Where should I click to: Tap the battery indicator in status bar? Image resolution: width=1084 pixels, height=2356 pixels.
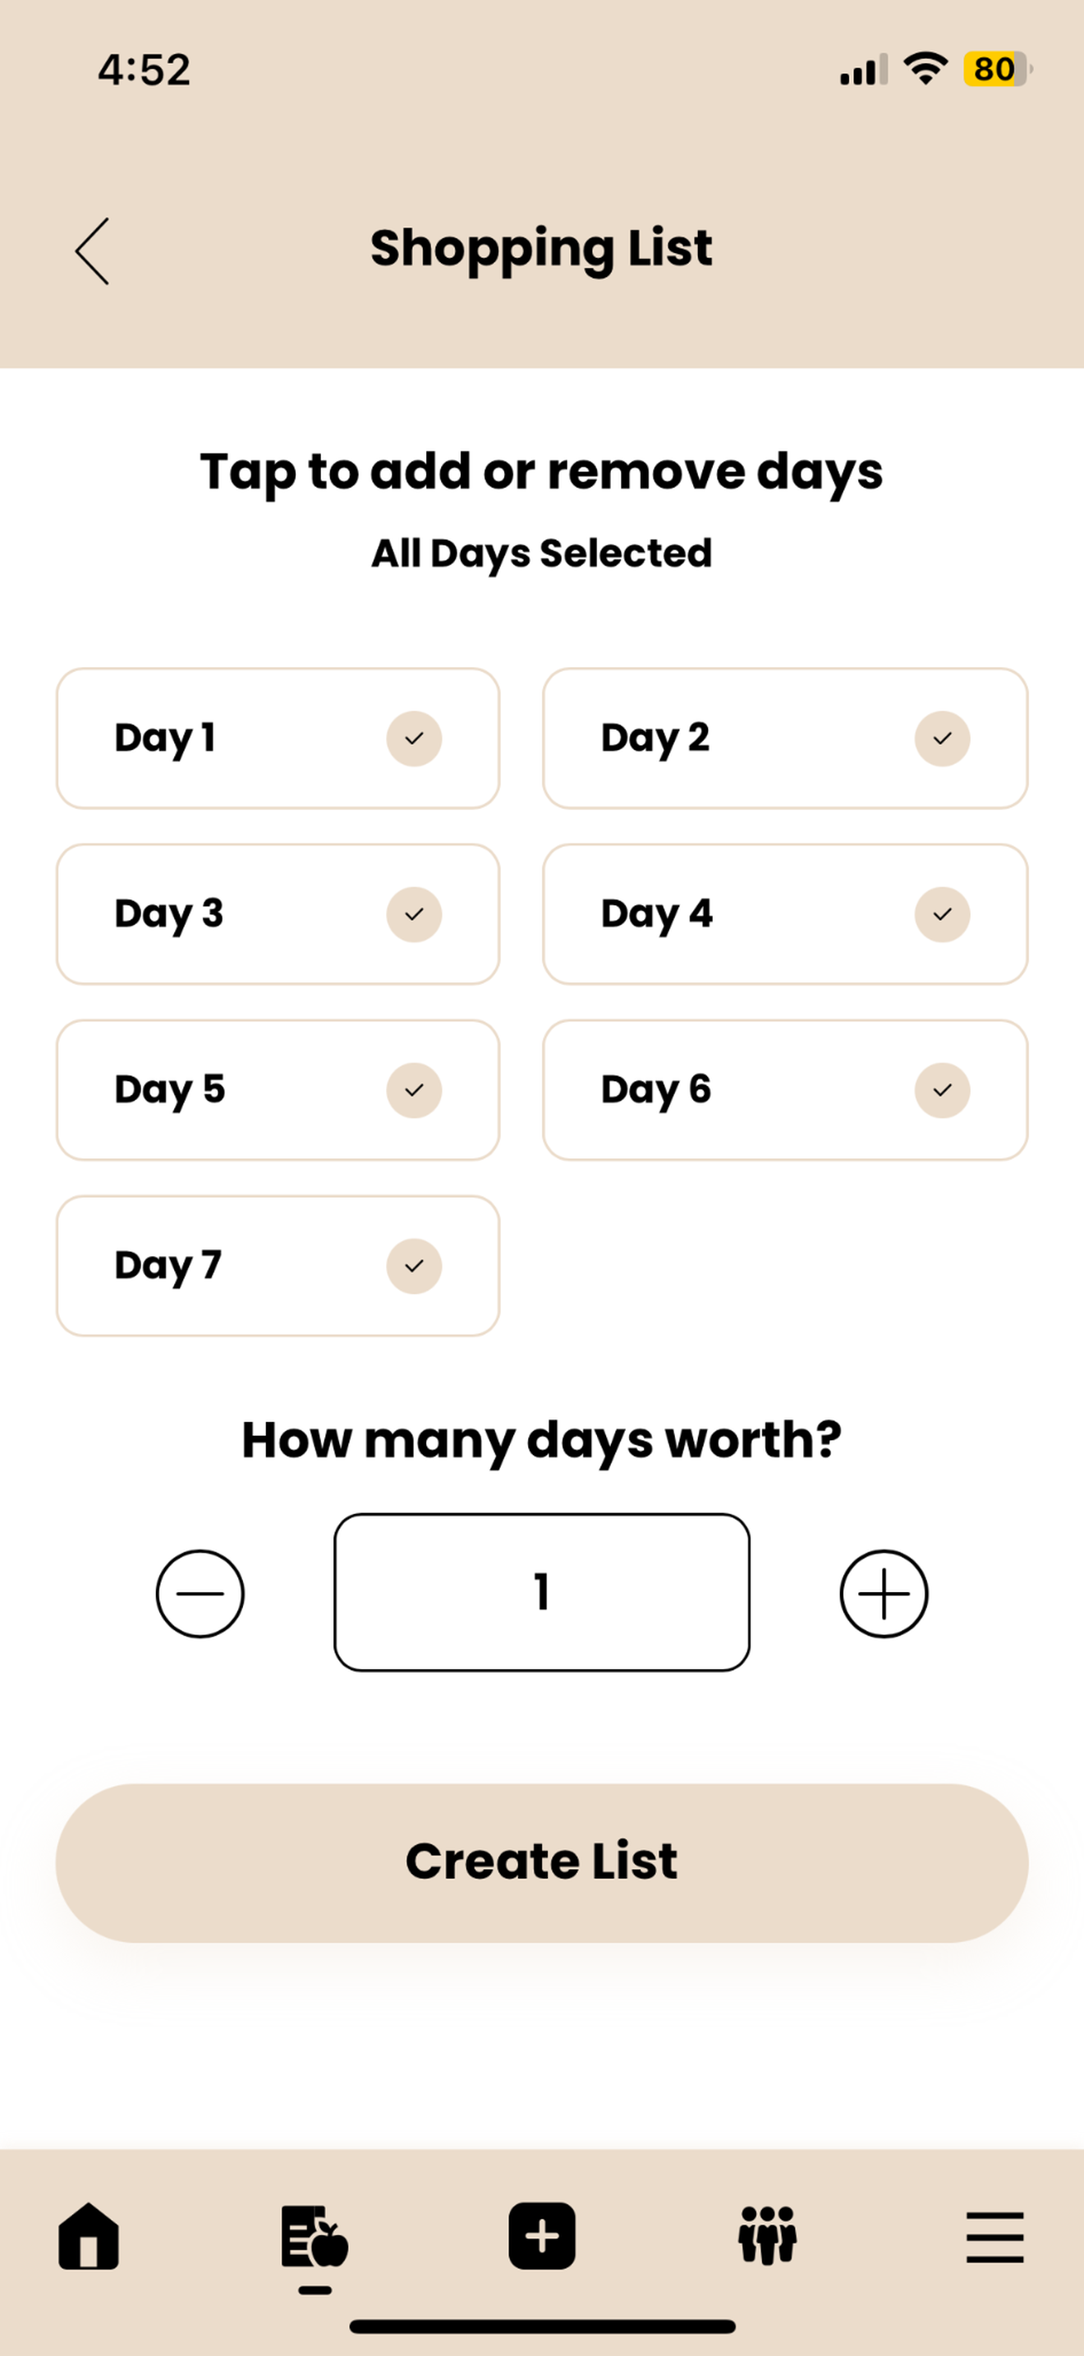[x=998, y=69]
